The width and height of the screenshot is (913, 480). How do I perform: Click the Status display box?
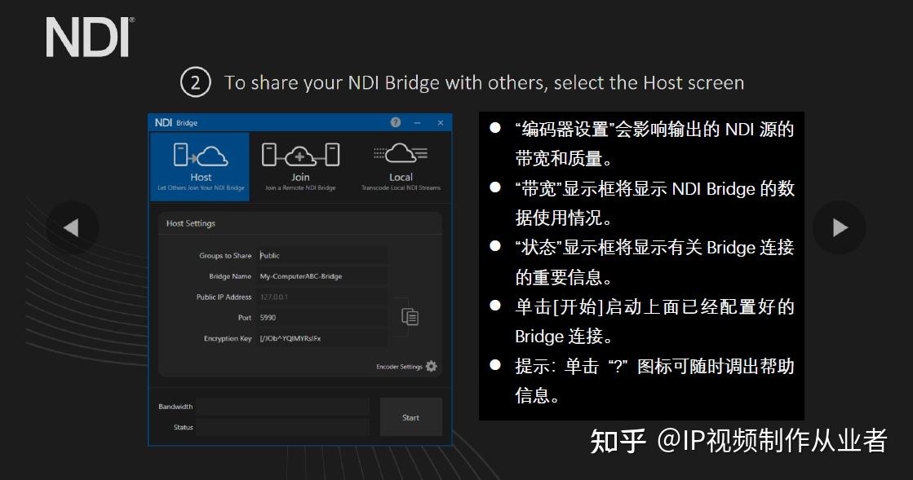pos(283,426)
